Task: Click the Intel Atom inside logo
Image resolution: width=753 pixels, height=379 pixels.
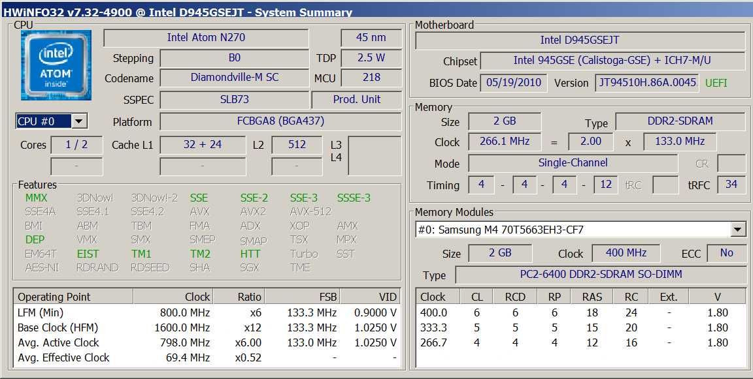Action: click(56, 66)
